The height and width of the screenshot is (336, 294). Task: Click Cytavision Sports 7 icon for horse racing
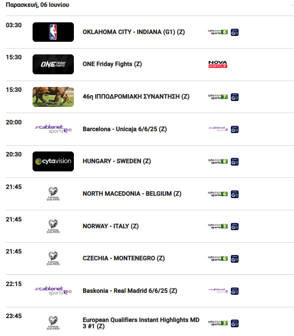pyautogui.click(x=218, y=97)
